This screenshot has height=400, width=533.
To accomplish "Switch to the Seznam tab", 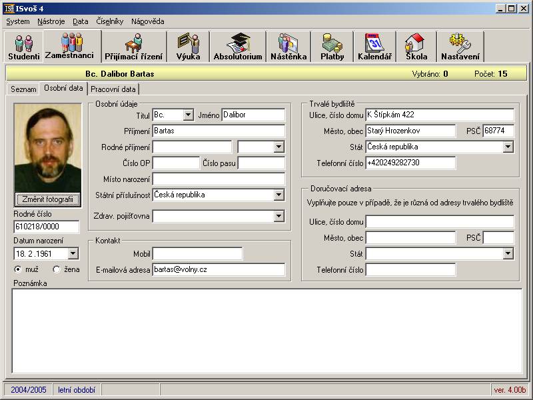I will 23,89.
